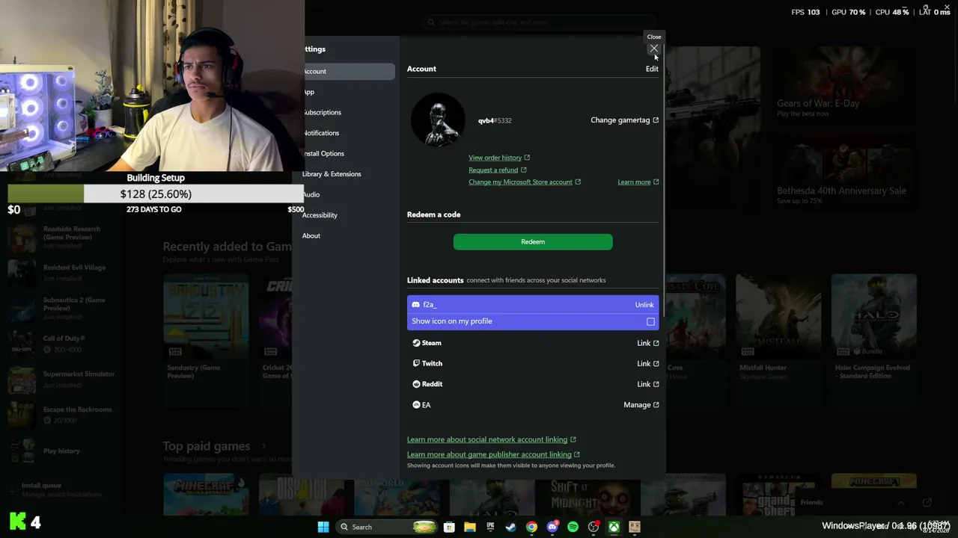958x538 pixels.
Task: Open the profile avatar picture
Action: coord(438,120)
